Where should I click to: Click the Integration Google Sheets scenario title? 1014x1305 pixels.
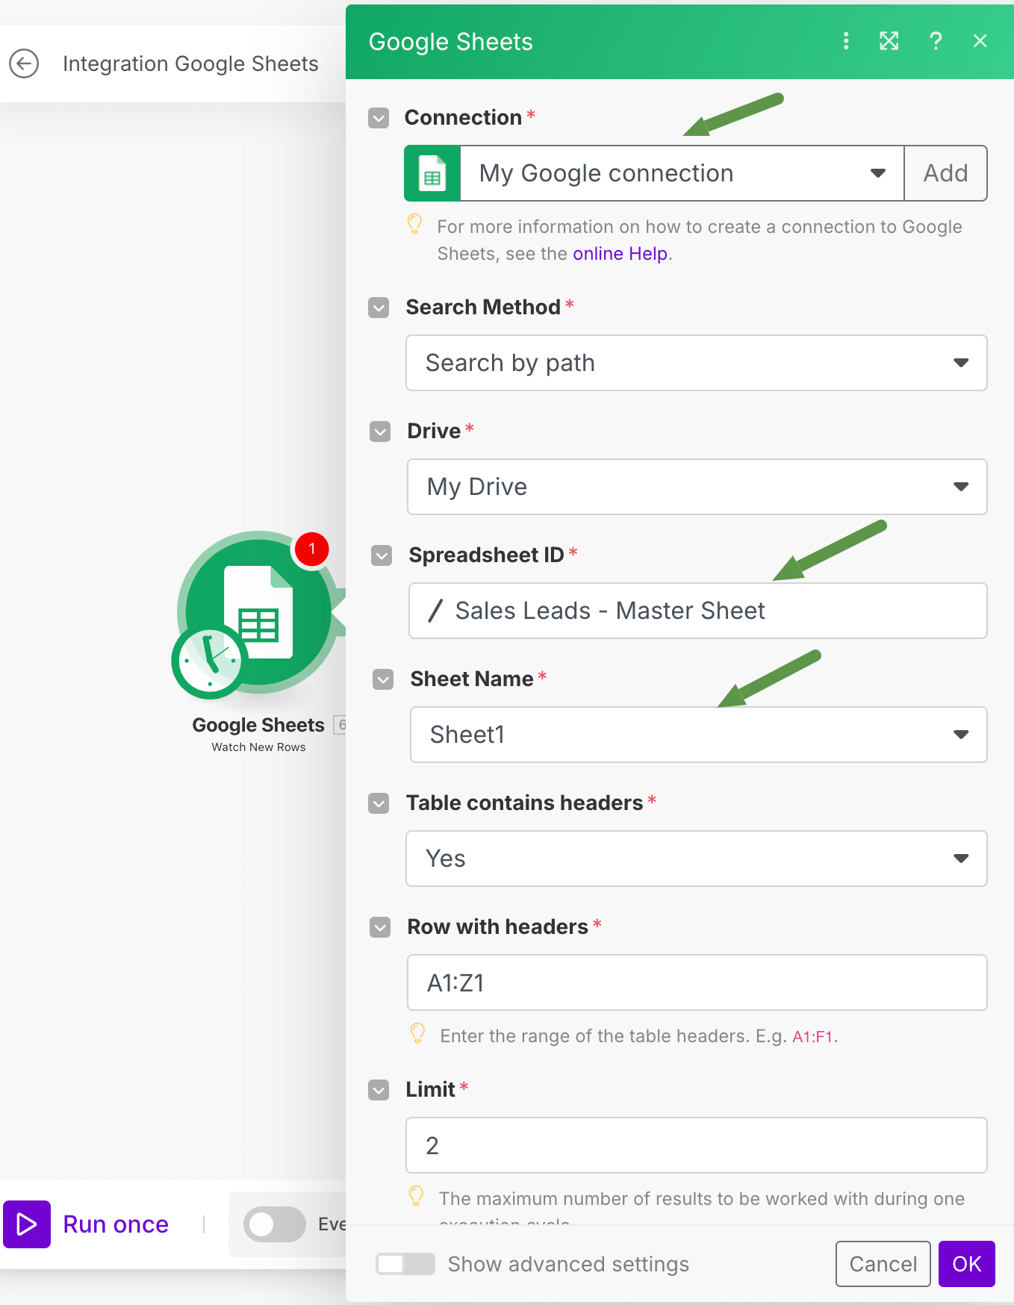(190, 63)
